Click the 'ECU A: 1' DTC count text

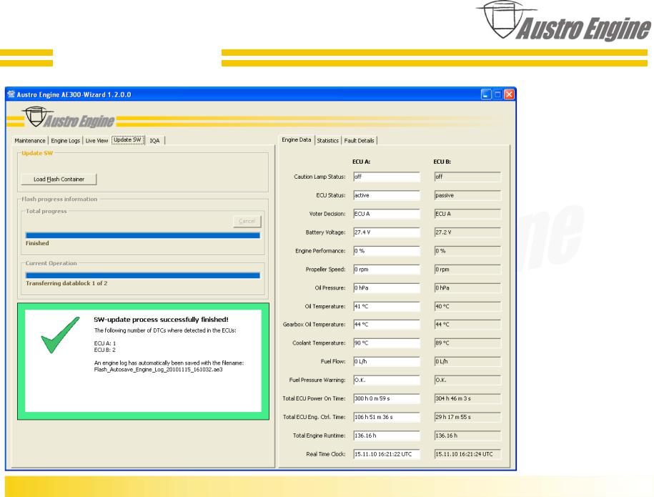[105, 343]
